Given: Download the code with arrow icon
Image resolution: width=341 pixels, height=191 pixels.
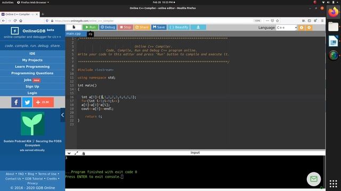Looking at the screenshot, I should click(x=198, y=27).
